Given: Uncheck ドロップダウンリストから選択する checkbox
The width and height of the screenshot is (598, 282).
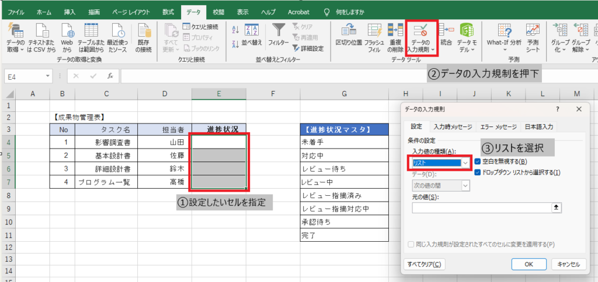Looking at the screenshot, I should [x=478, y=172].
